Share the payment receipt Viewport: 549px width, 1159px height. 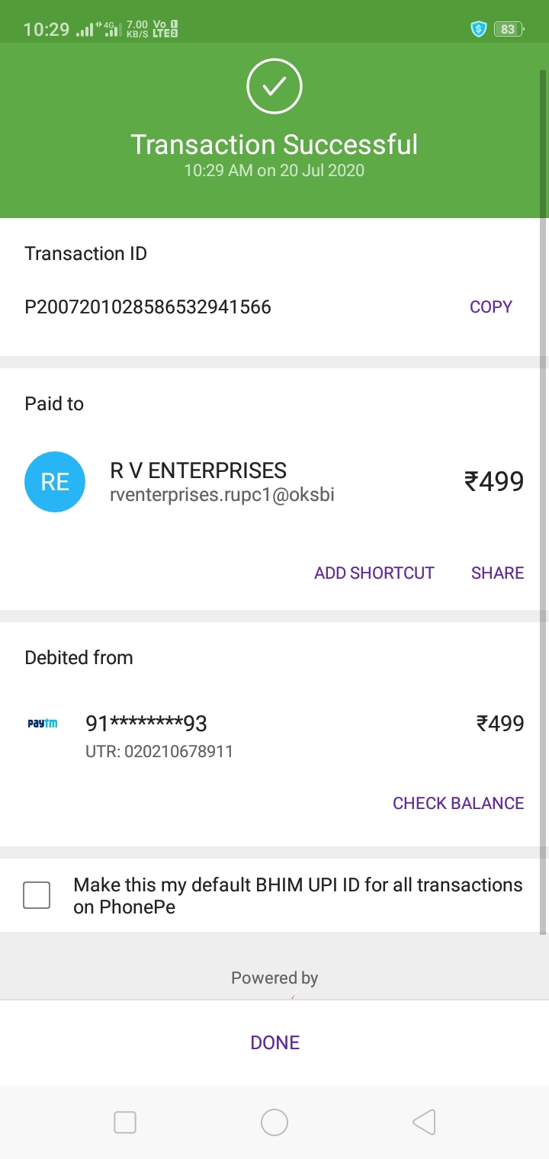click(497, 573)
